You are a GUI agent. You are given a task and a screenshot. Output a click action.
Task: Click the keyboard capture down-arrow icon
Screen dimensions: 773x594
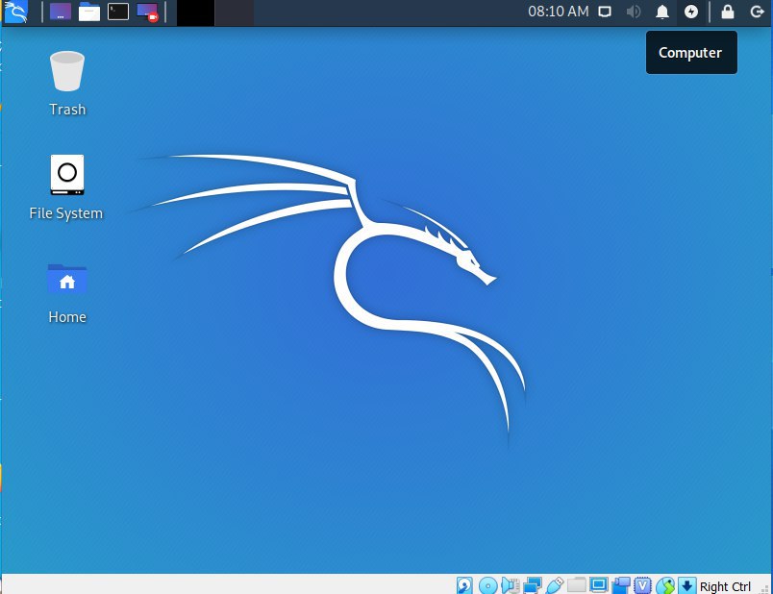[686, 585]
